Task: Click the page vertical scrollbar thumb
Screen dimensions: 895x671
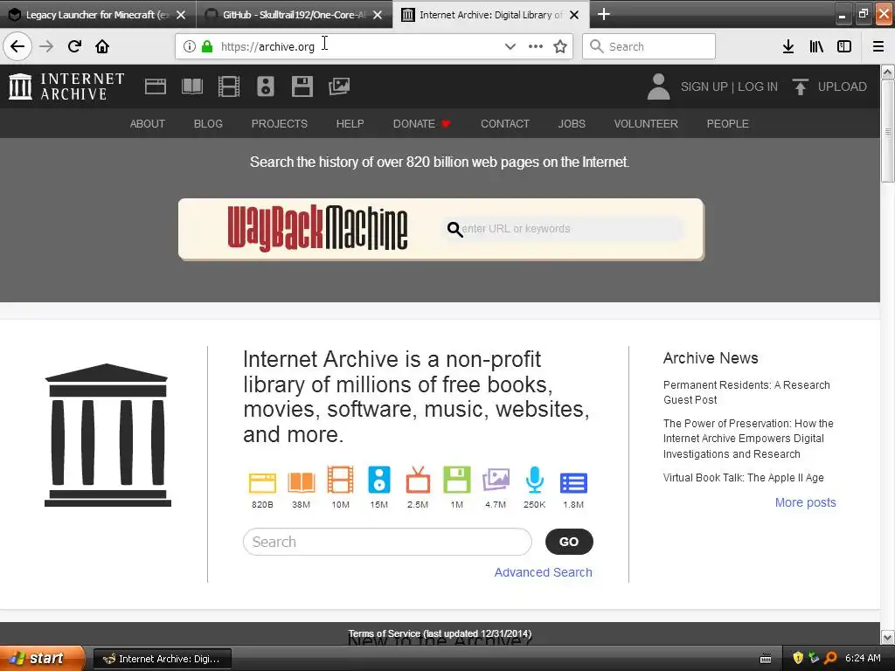Action: [888, 131]
